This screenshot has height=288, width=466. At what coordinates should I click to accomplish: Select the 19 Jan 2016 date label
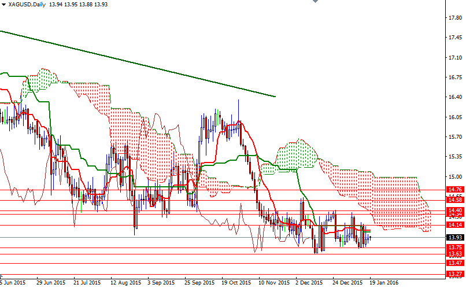pos(384,282)
